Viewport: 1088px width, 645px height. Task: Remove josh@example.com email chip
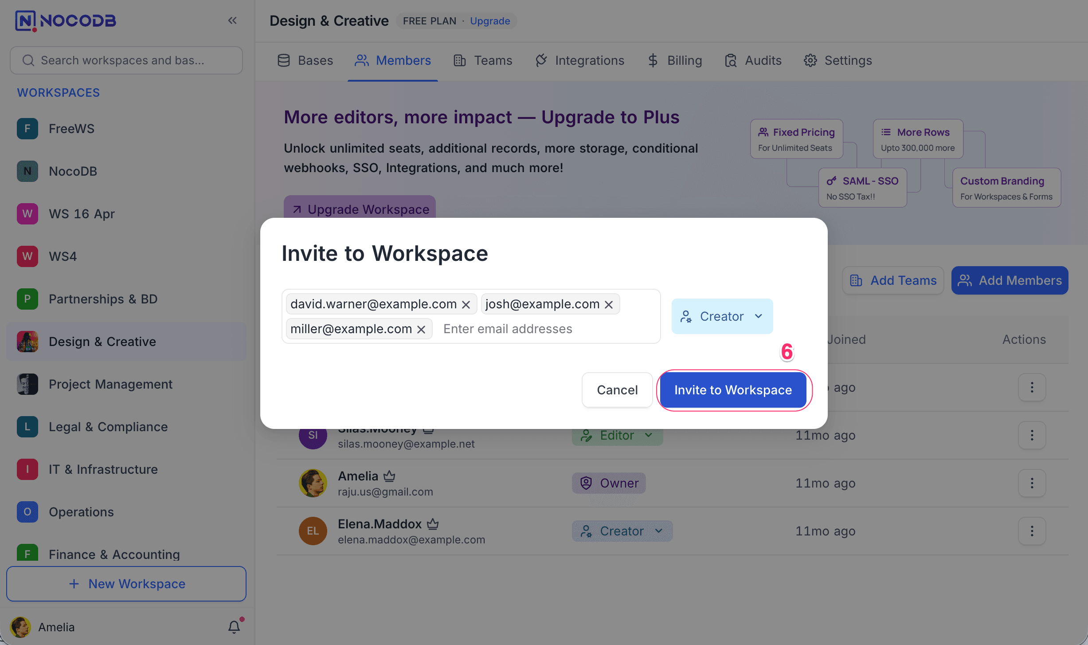[609, 304]
